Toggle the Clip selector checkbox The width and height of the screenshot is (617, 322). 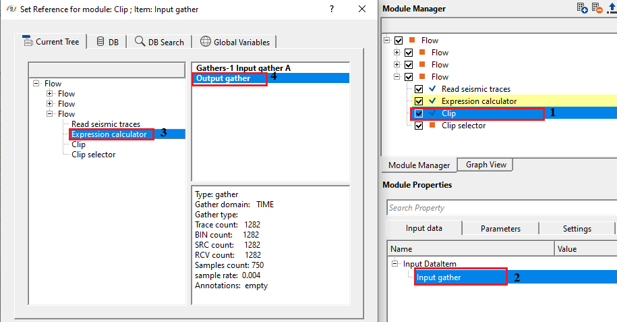[419, 126]
